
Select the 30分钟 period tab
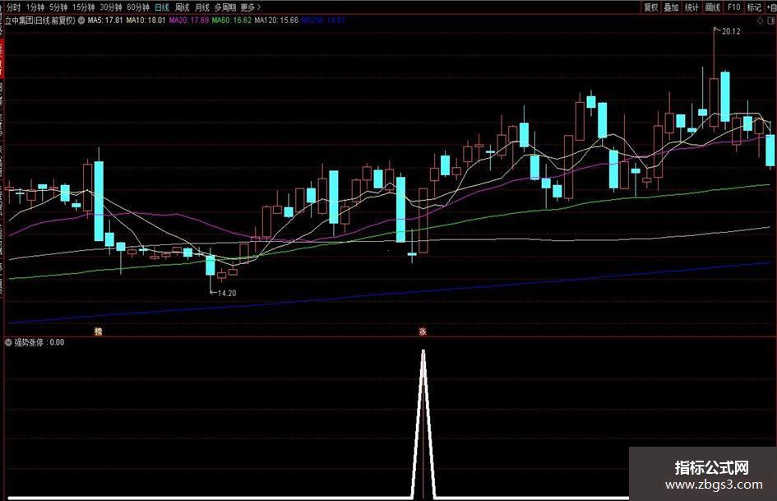[x=110, y=7]
